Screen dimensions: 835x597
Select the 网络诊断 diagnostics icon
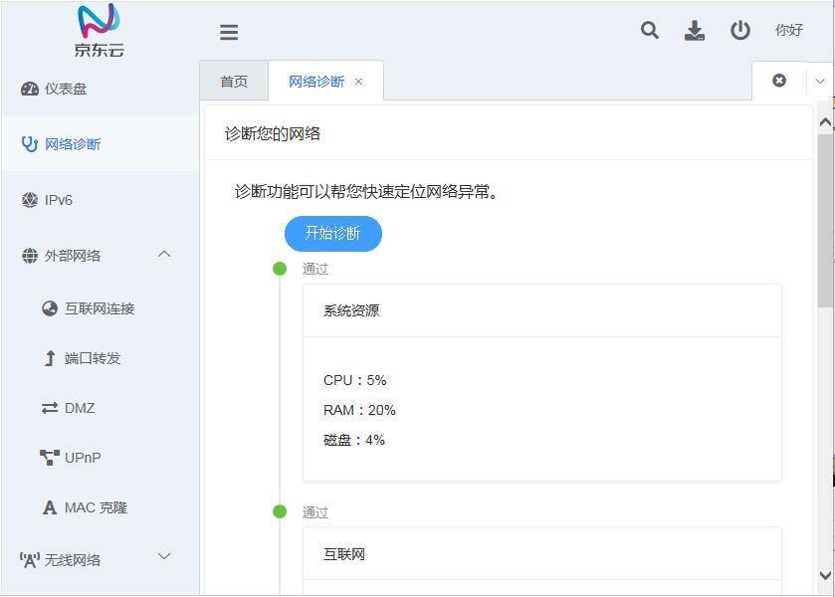coord(30,143)
